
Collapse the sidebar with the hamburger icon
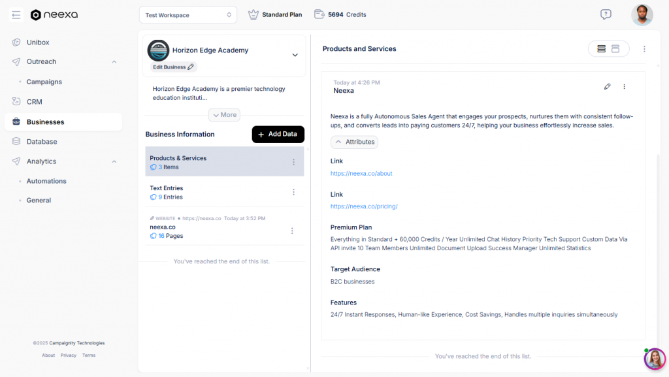point(16,14)
